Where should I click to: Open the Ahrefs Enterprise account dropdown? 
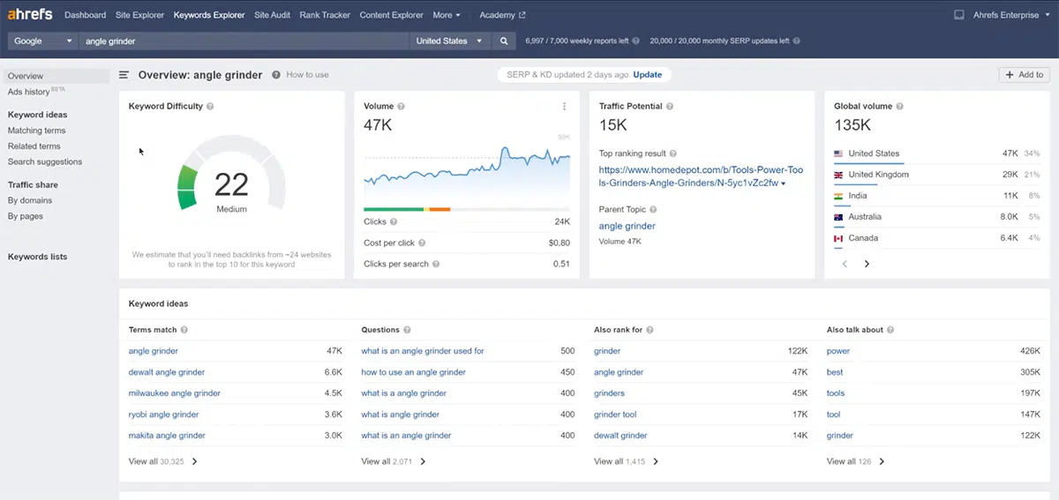pos(1010,15)
